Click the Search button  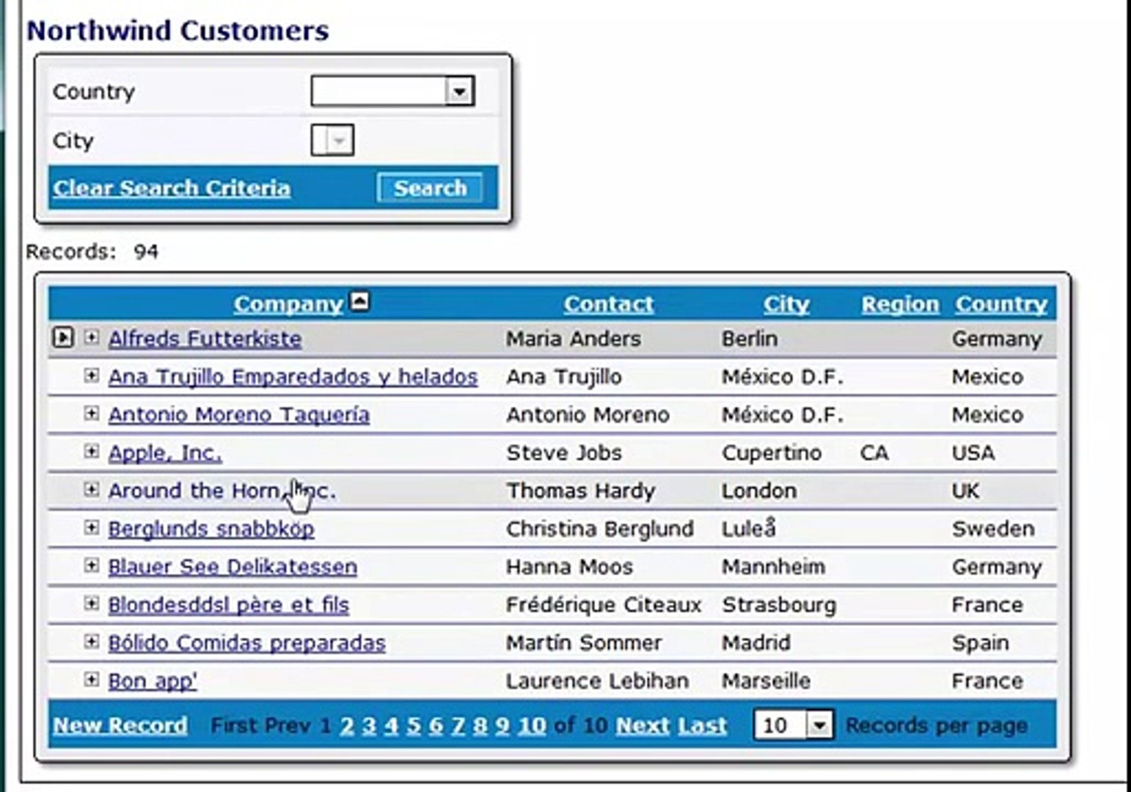click(430, 188)
